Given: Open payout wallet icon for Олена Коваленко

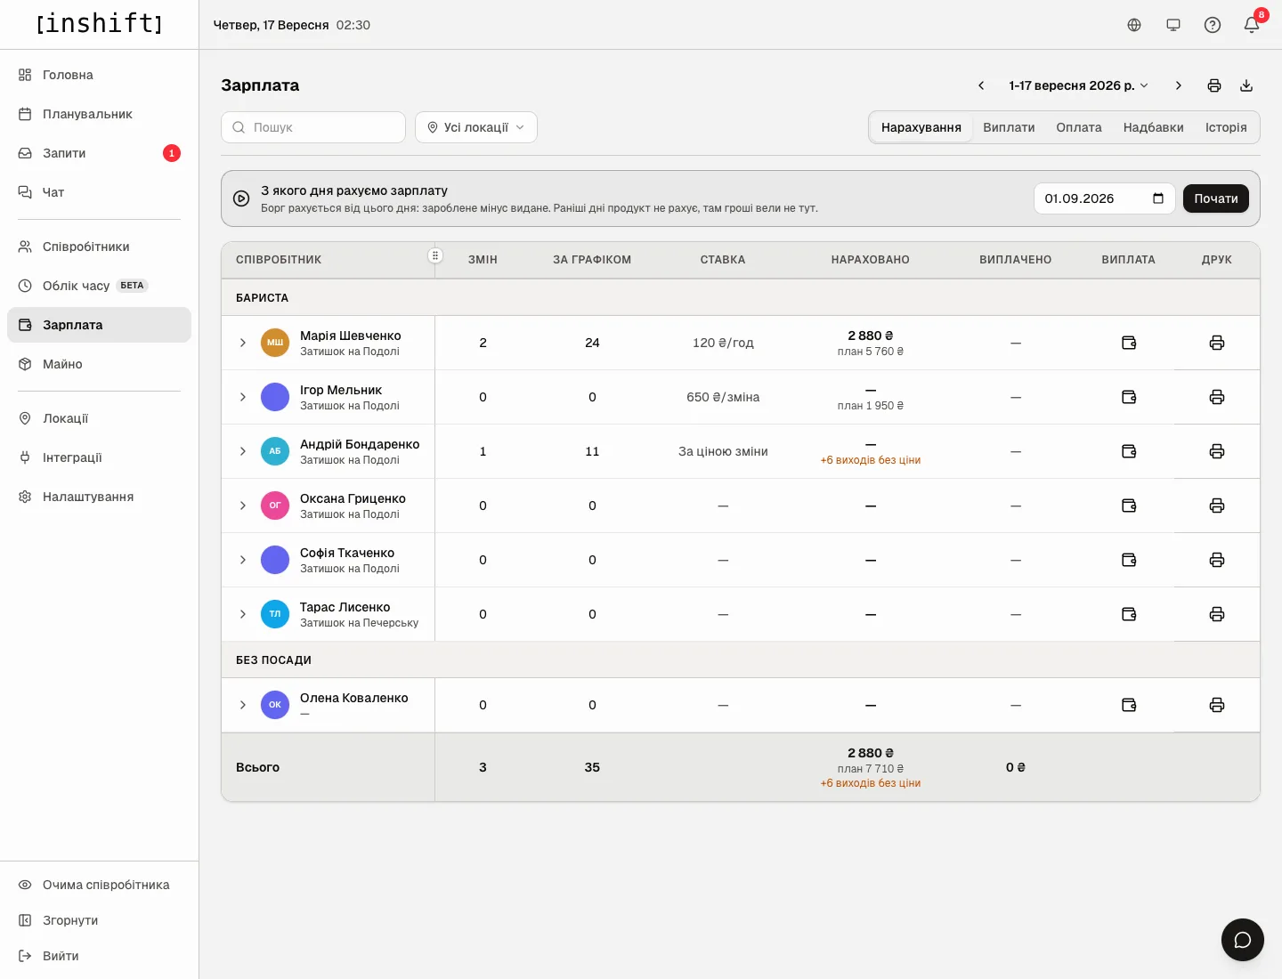Looking at the screenshot, I should [x=1129, y=705].
